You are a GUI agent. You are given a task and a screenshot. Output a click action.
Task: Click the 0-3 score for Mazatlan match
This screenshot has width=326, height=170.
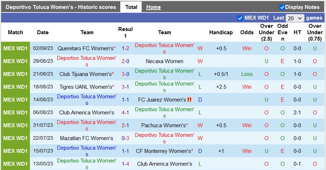point(125,138)
